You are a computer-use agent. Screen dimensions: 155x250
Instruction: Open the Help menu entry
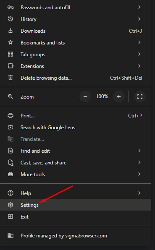[76, 193]
